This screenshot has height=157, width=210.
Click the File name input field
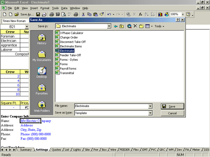tap(111, 106)
